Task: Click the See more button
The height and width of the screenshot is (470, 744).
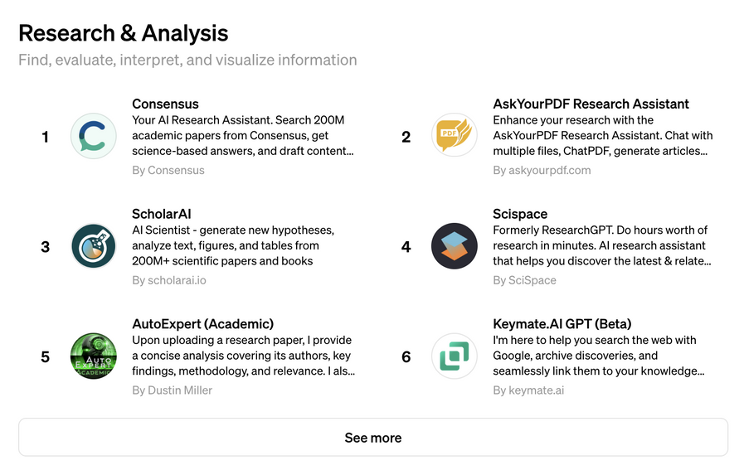Action: (x=373, y=438)
